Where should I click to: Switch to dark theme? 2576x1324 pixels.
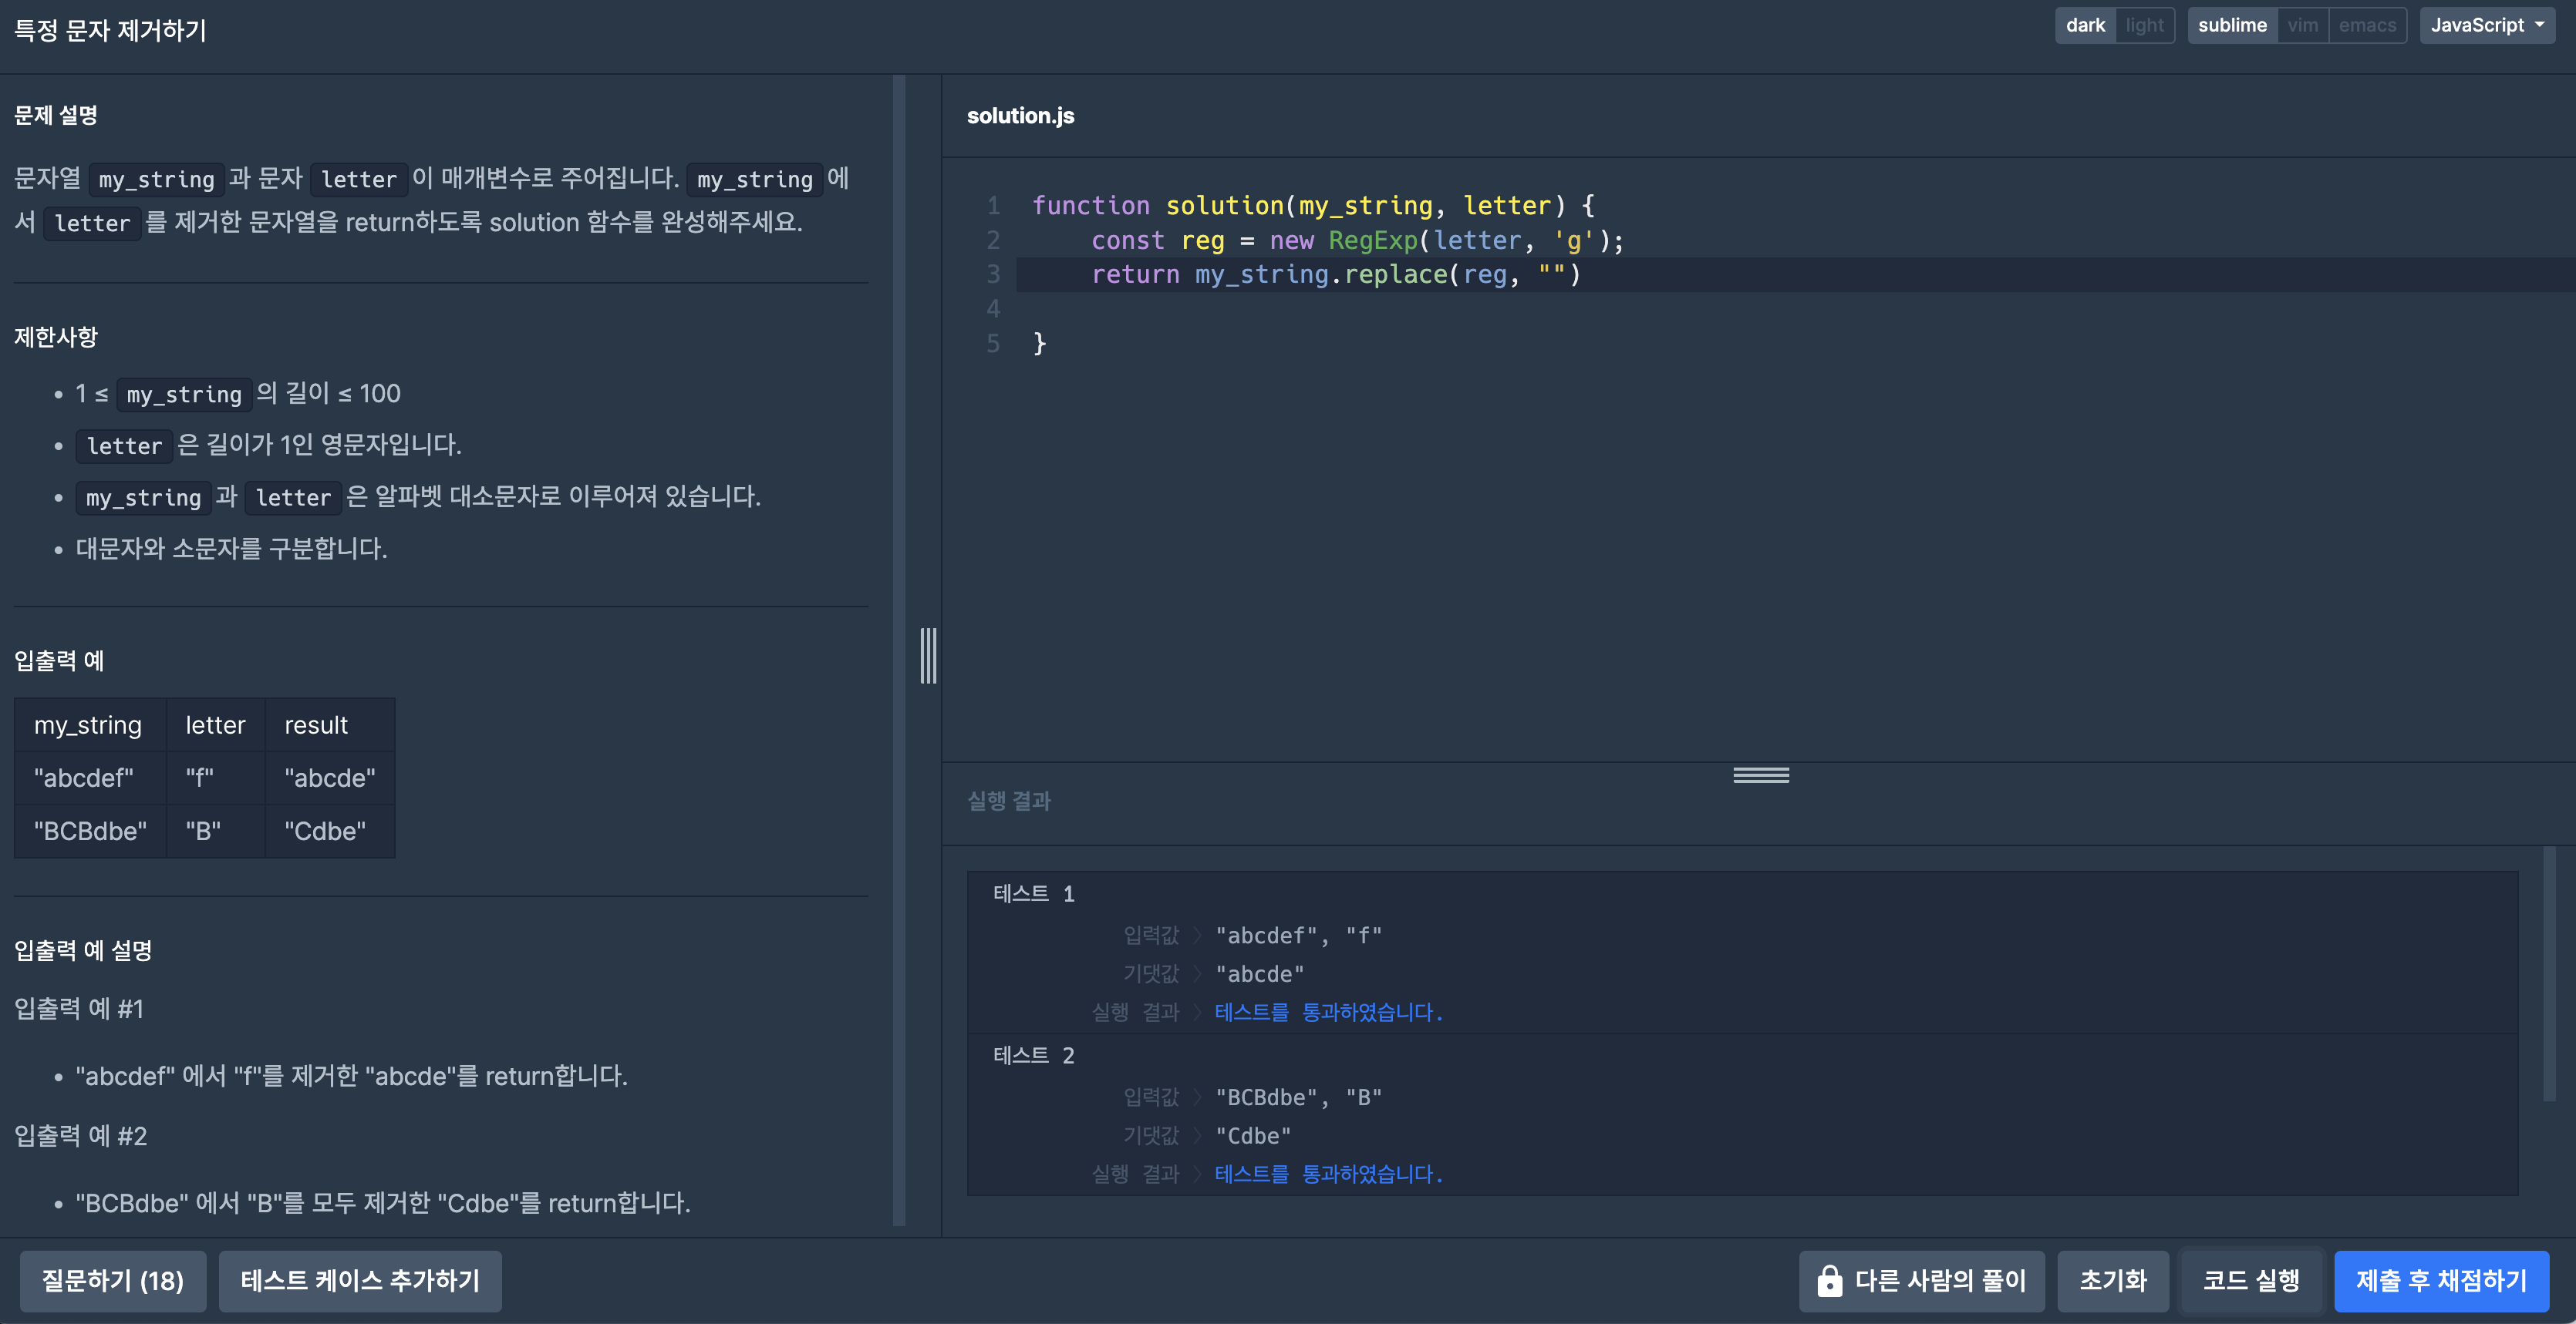(2085, 25)
